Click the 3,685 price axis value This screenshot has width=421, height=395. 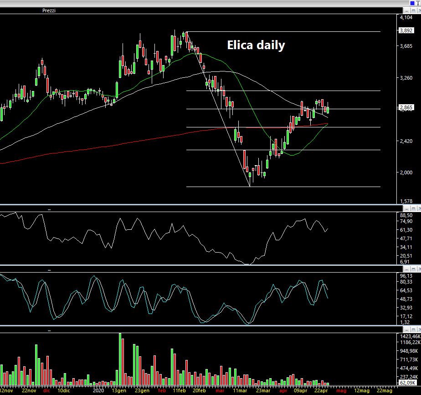(x=406, y=46)
